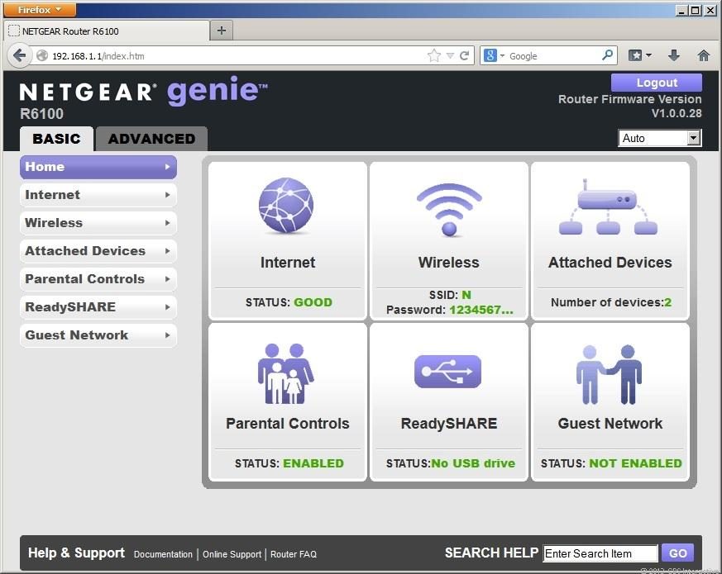722x574 pixels.
Task: Open the bookmarks menu toolbar icon
Action: (x=640, y=55)
